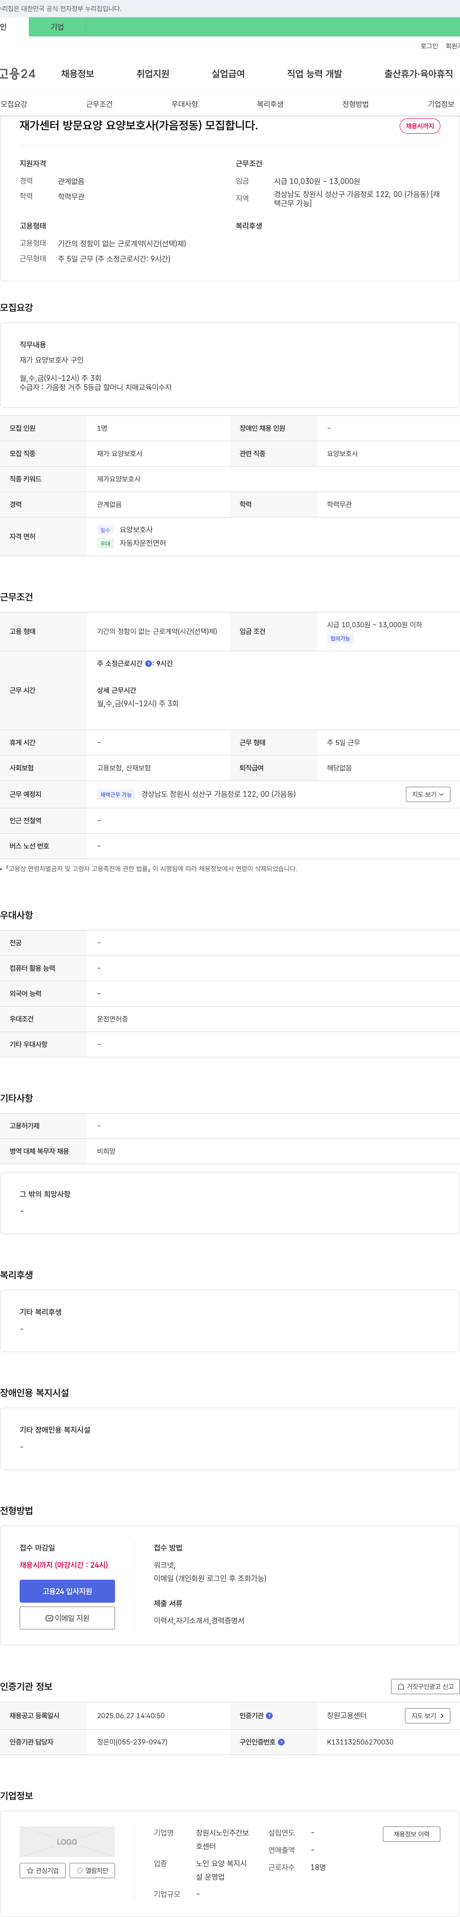The image size is (460, 1917).
Task: Click the job title 재가센터 방문요양 요양보호사 heading
Action: [138, 126]
